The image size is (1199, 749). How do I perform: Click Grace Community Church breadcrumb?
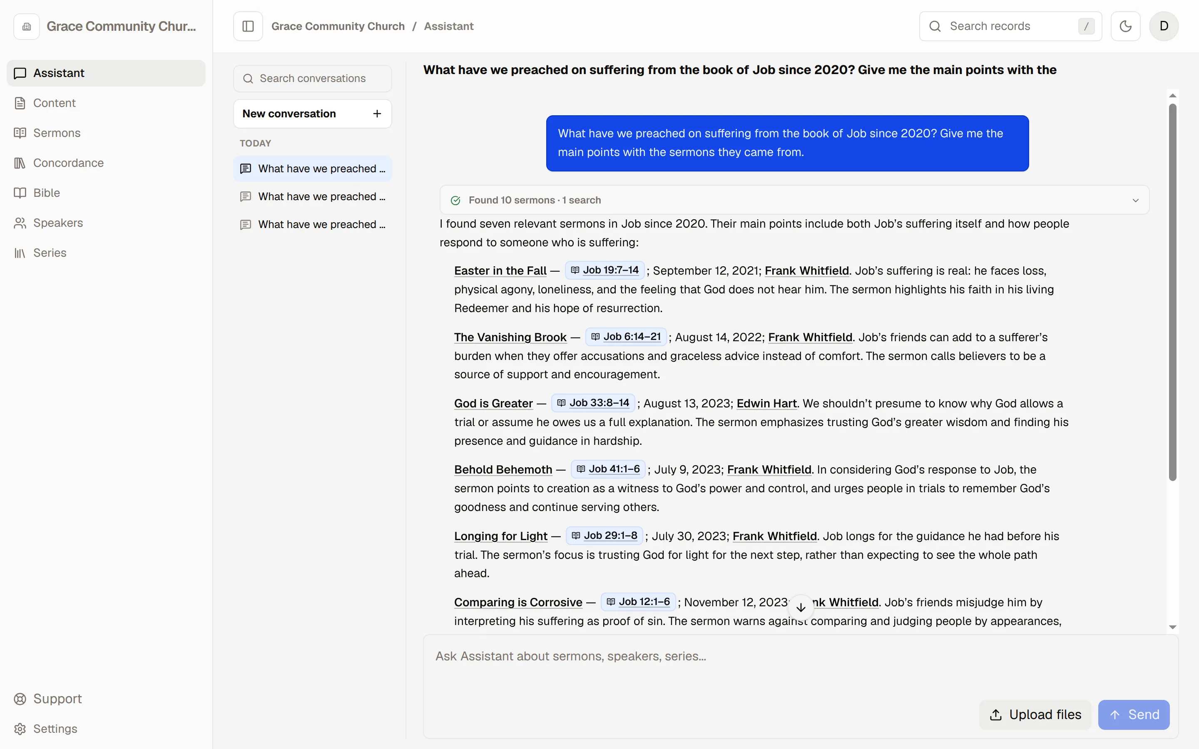(x=338, y=26)
